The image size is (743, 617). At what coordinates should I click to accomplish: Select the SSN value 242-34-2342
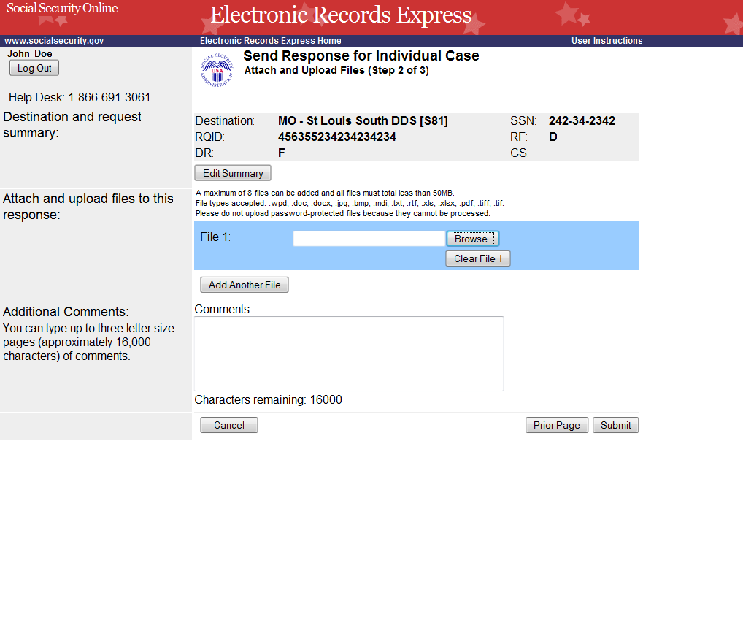point(582,120)
